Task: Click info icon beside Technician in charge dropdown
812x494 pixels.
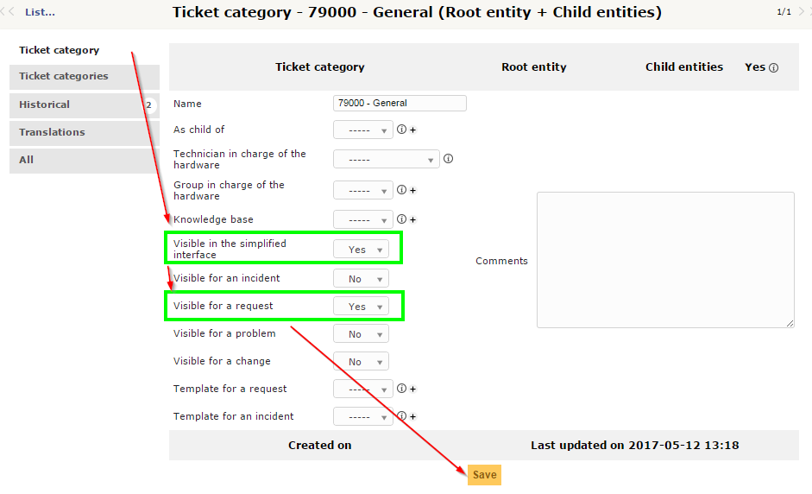Action: coord(448,159)
